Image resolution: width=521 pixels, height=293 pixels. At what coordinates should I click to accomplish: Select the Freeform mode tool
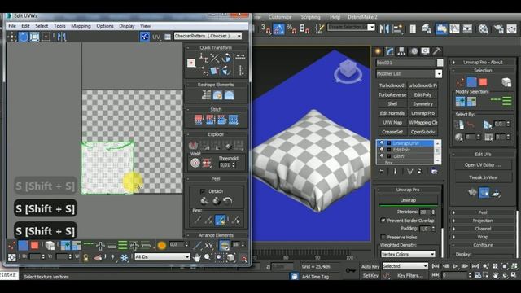click(x=46, y=37)
